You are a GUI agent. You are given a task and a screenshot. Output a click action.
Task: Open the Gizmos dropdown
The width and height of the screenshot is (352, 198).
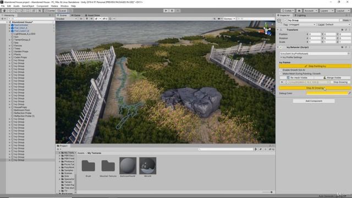[229, 19]
